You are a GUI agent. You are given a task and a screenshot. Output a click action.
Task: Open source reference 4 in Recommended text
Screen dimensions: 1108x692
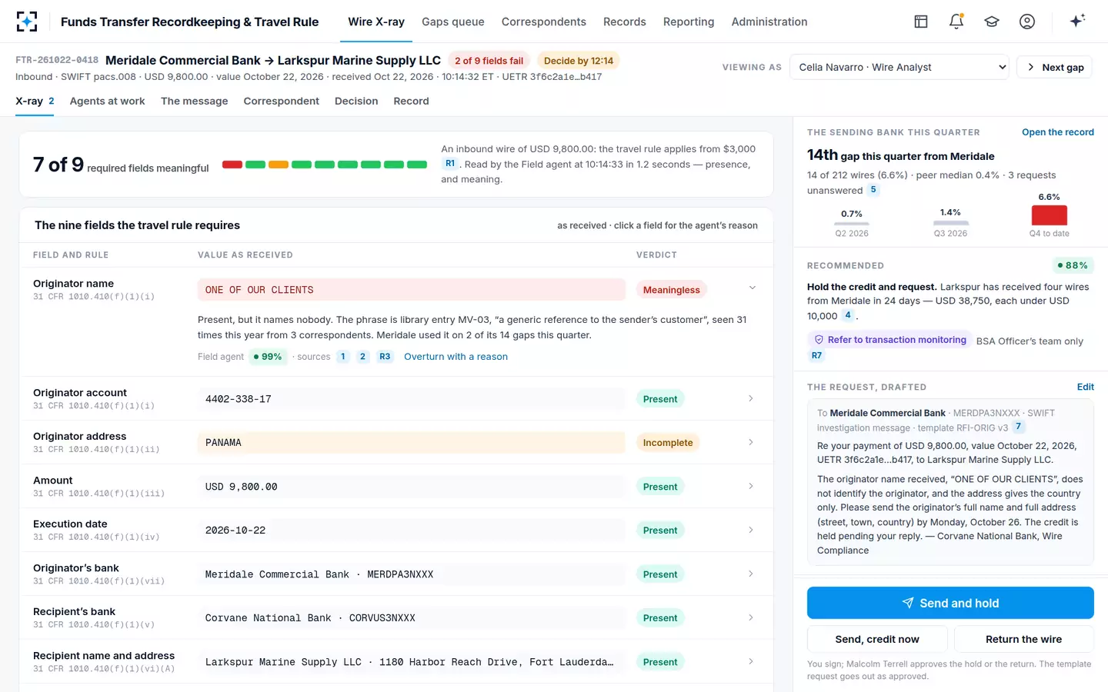pyautogui.click(x=848, y=315)
